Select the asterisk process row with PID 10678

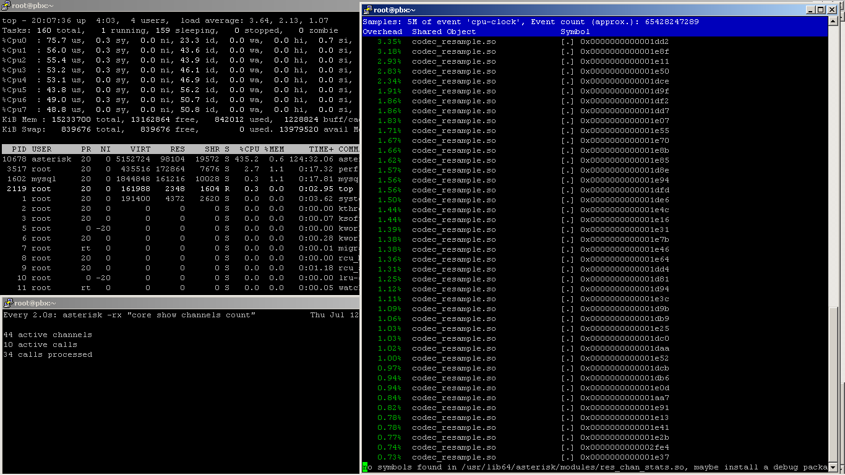coord(179,159)
